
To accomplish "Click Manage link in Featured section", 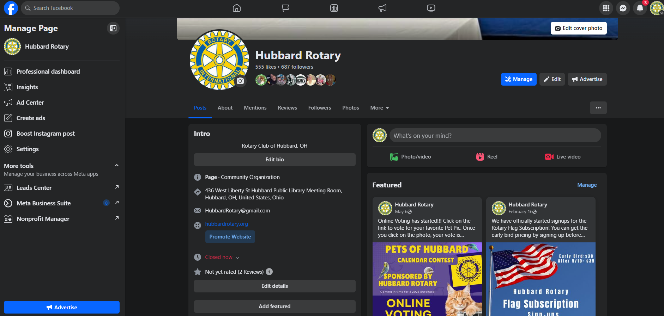I will coord(587,185).
